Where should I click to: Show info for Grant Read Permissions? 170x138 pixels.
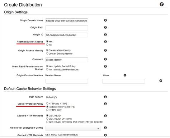(x=105, y=66)
